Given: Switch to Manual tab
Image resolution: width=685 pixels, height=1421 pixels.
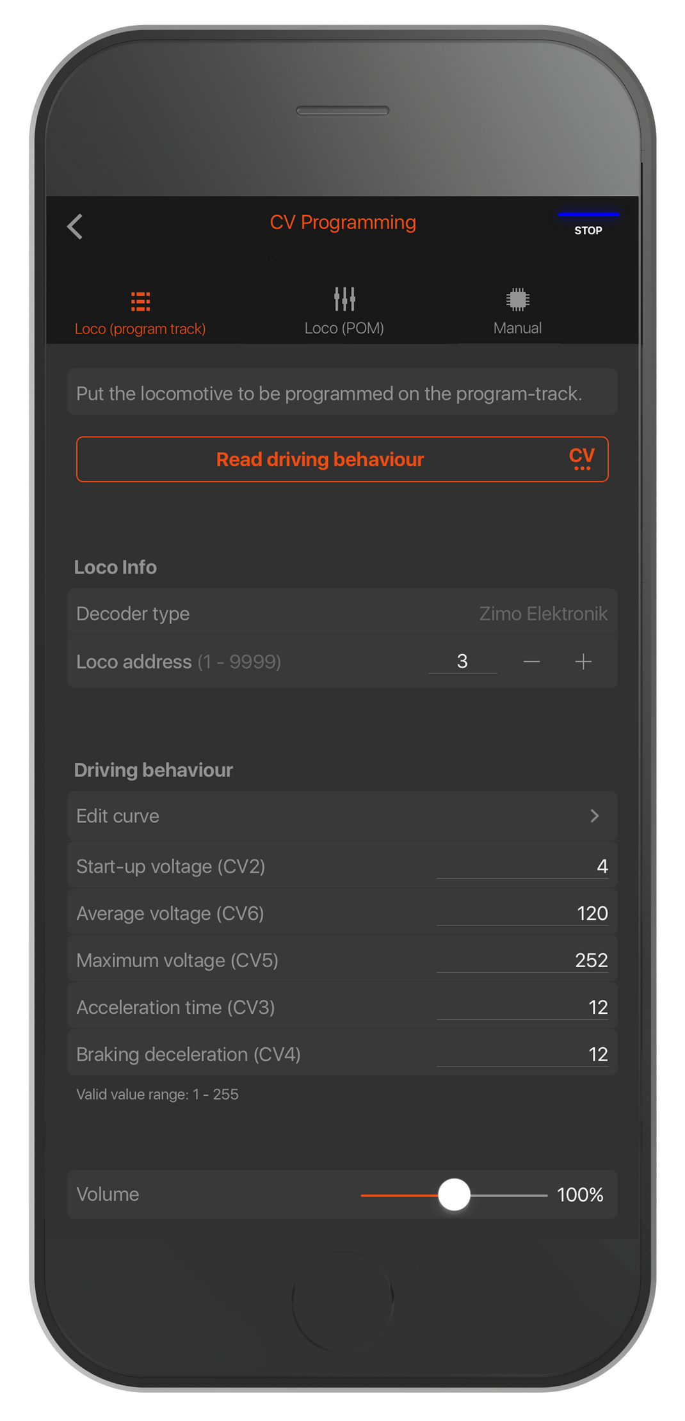Looking at the screenshot, I should coord(517,328).
